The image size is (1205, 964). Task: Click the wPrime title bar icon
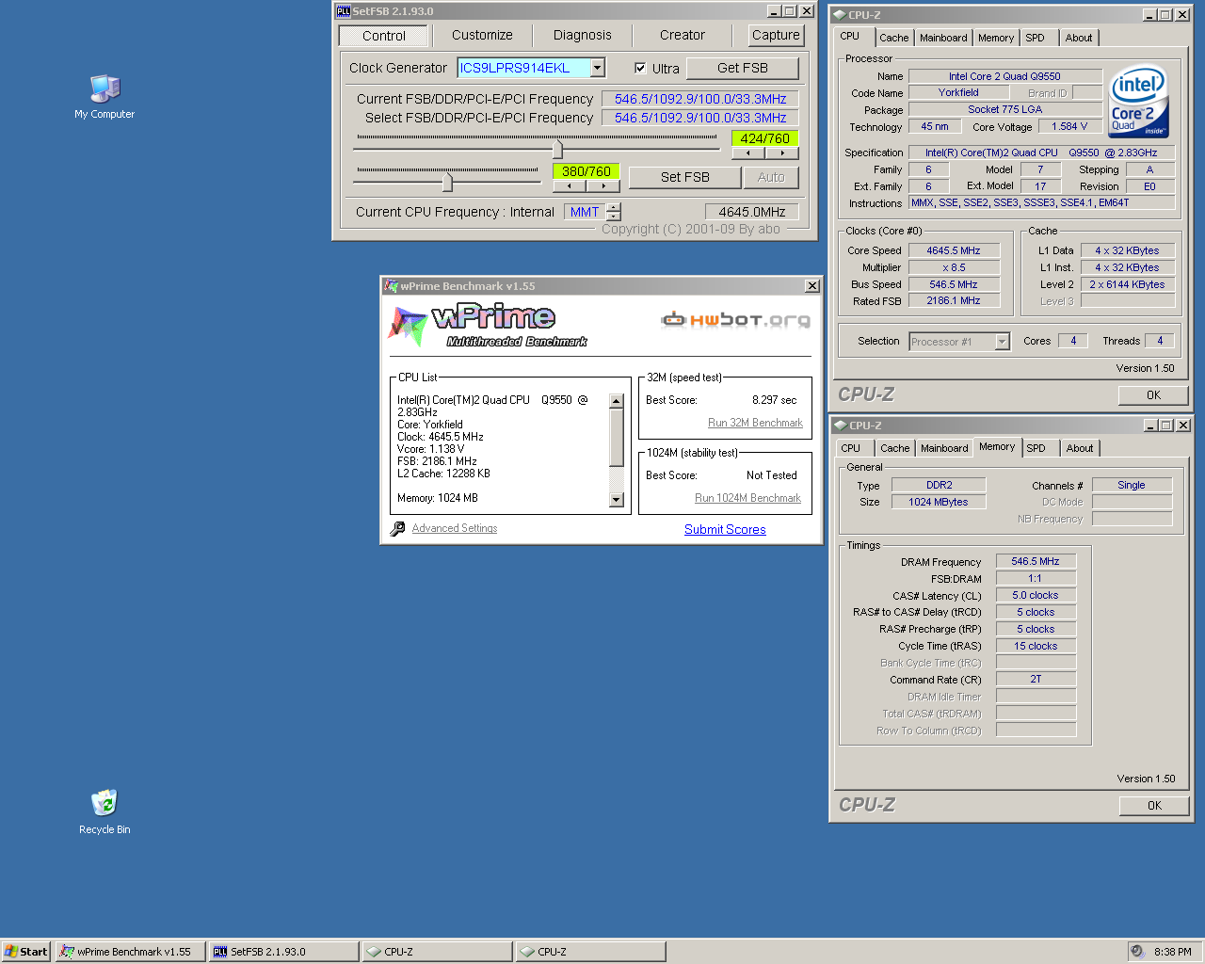(x=391, y=286)
